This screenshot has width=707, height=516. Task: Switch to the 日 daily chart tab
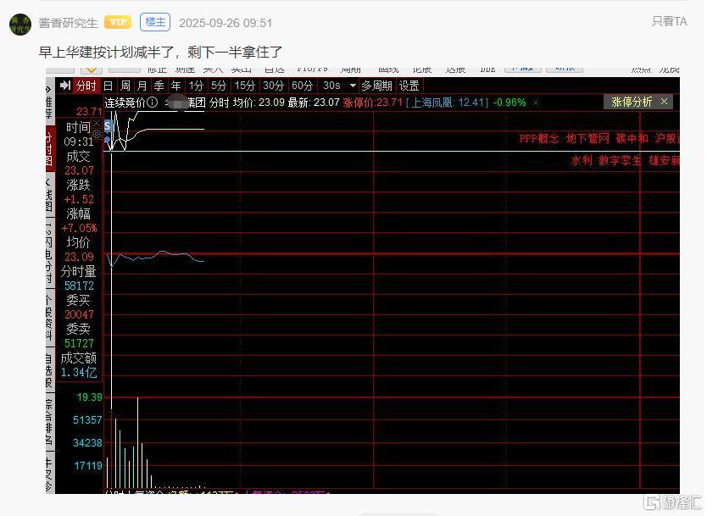tap(109, 86)
